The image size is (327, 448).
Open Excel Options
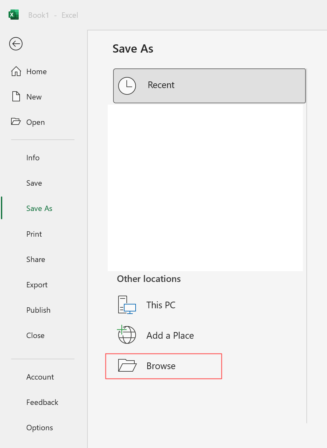[40, 428]
